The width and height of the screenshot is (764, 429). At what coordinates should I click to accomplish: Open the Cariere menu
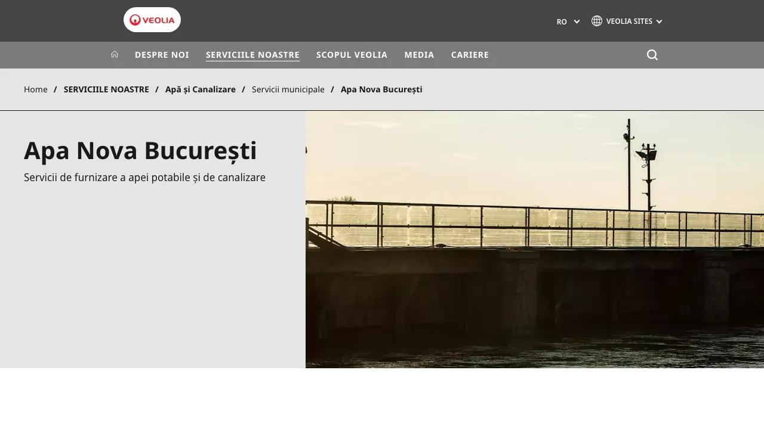(x=470, y=55)
